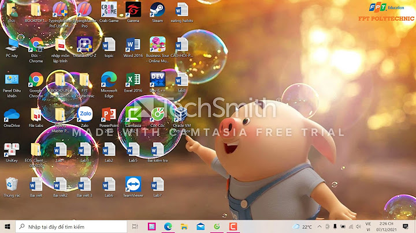Select the Cốc Cốc browser desktop shortcut
Viewport: 416px width, 233px height.
point(157,117)
